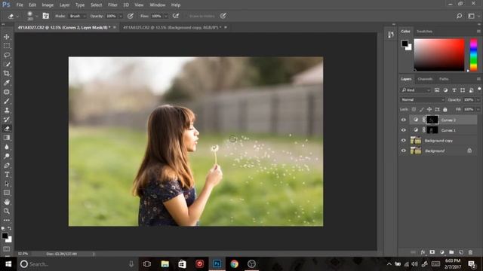
Task: Toggle the adjustment layer filter
Action: (445, 90)
